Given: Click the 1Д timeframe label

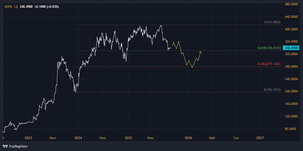Looking at the screenshot, I should coord(16,7).
